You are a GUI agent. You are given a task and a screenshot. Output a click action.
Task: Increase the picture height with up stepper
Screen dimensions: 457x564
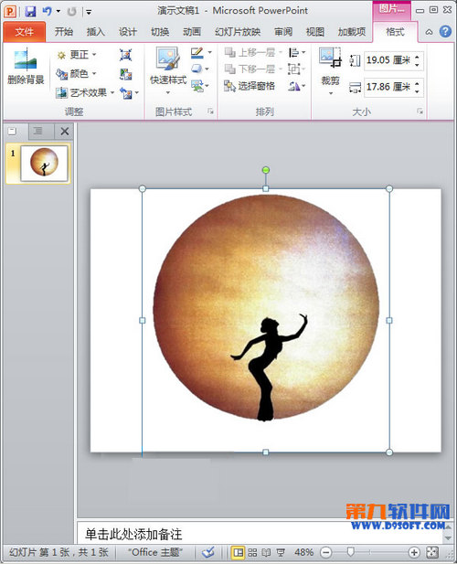[417, 57]
